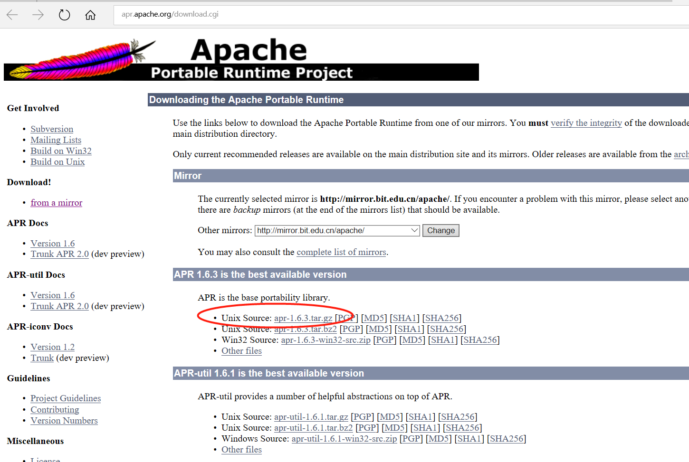The image size is (689, 462).
Task: Download apr-util-1.6.1.tar.bz2
Action: click(x=314, y=428)
